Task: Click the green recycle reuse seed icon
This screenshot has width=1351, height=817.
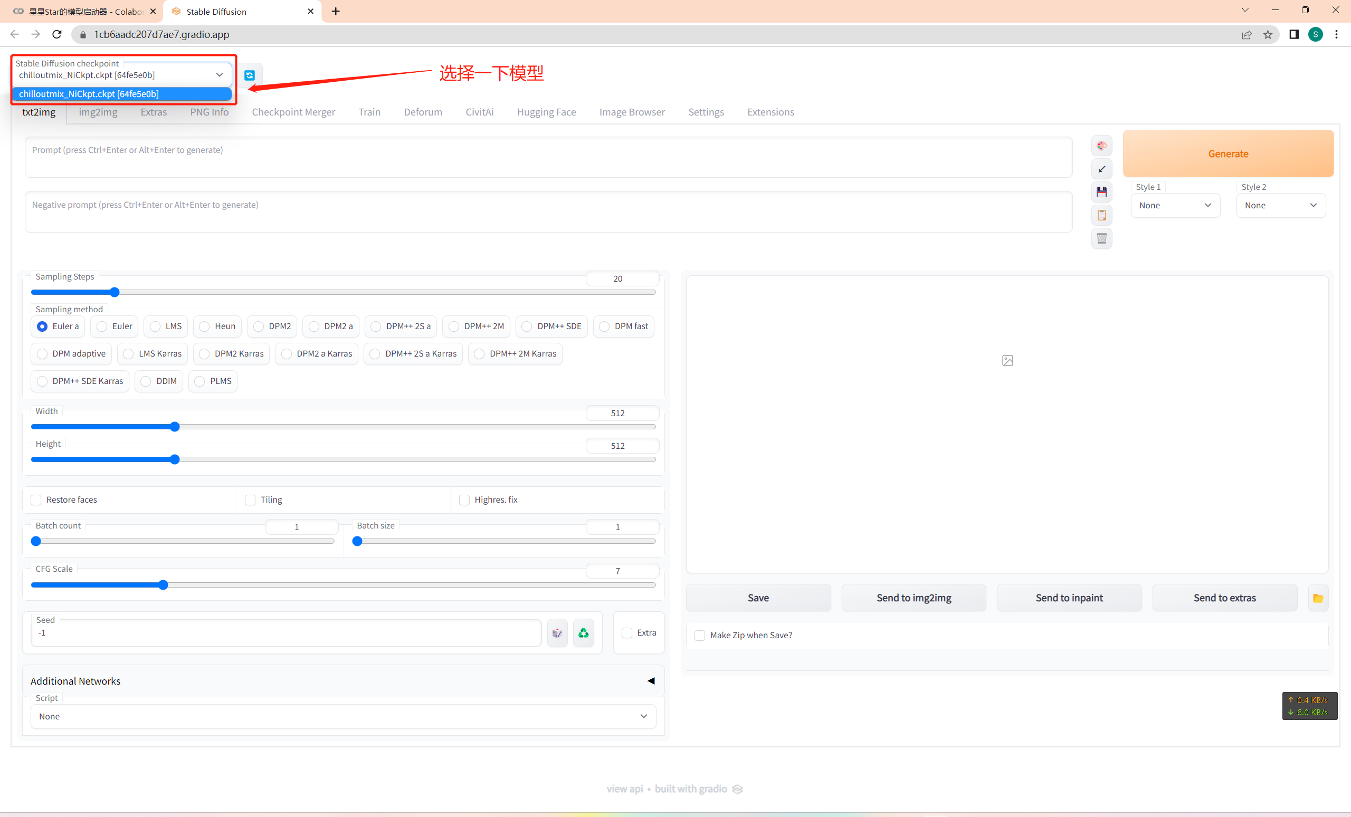Action: 583,633
